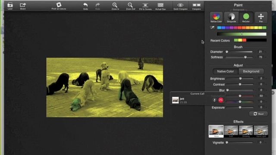Select the Grayscale paint mode
276x155 pixels.
coord(232,17)
